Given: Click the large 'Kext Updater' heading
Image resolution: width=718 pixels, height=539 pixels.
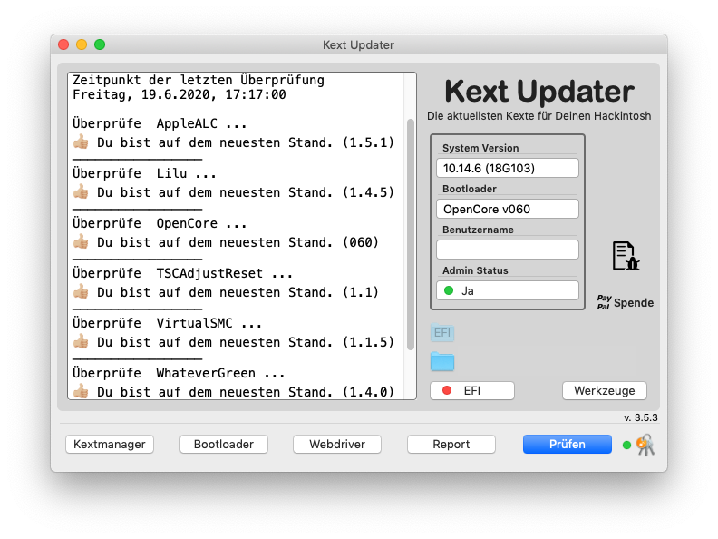Looking at the screenshot, I should click(x=539, y=92).
